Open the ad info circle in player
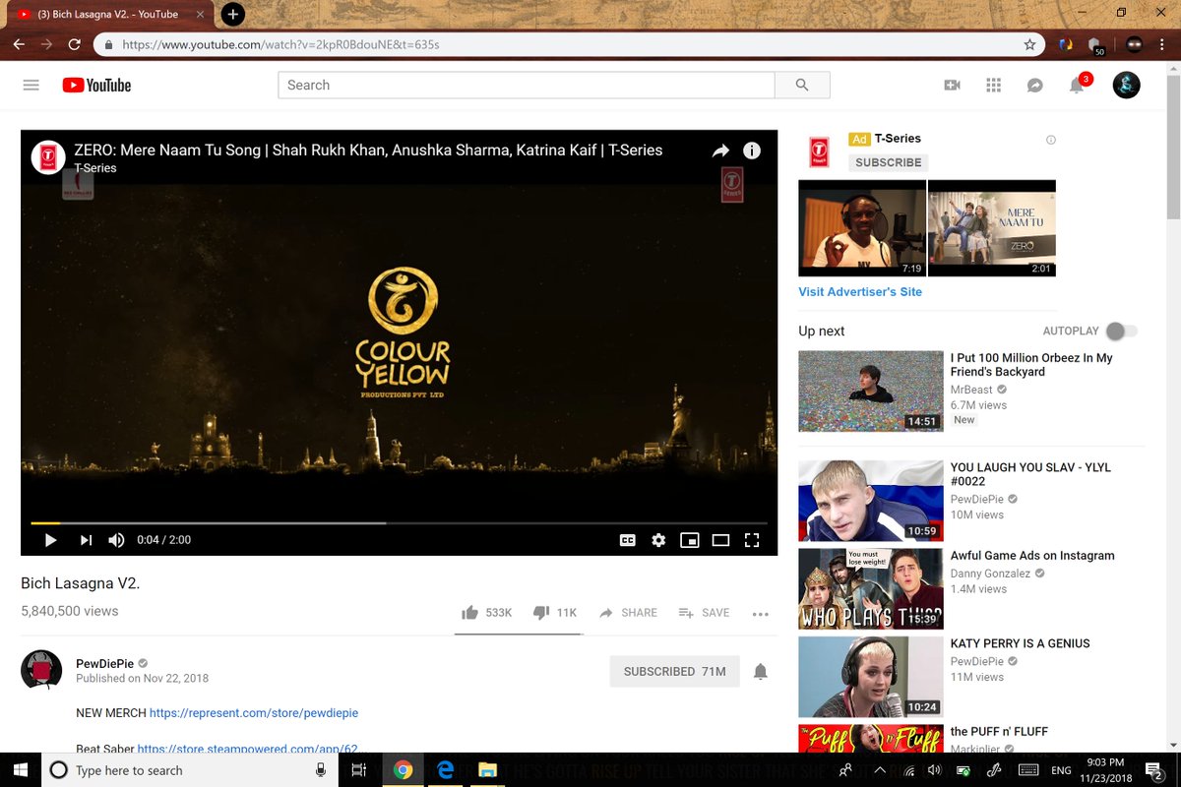This screenshot has width=1181, height=787. point(752,151)
